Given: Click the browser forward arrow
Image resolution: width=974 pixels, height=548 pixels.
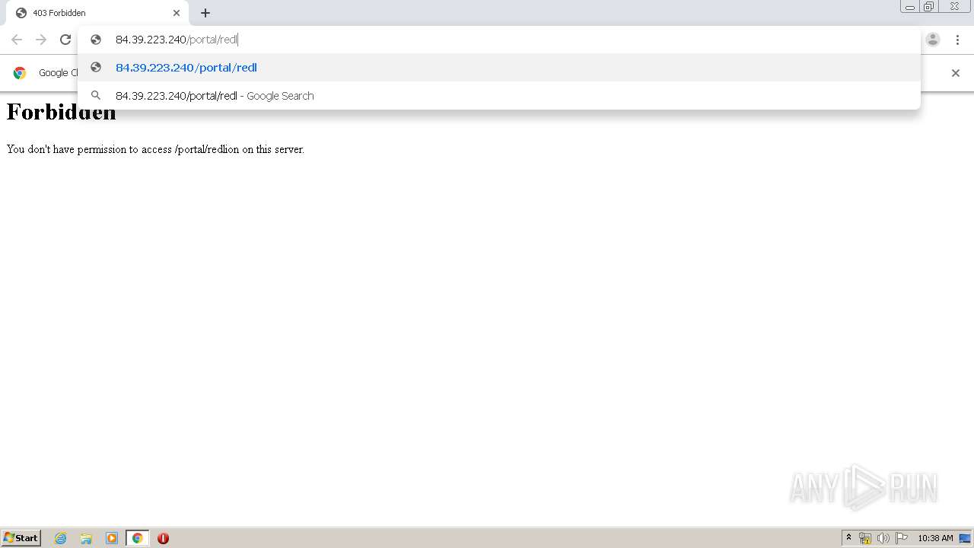Looking at the screenshot, I should click(x=41, y=40).
